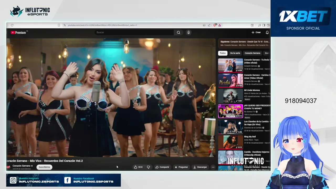The image size is (336, 189).
Task: Click 'Anita Ward - Topic' channel text
Action: (x=251, y=140)
